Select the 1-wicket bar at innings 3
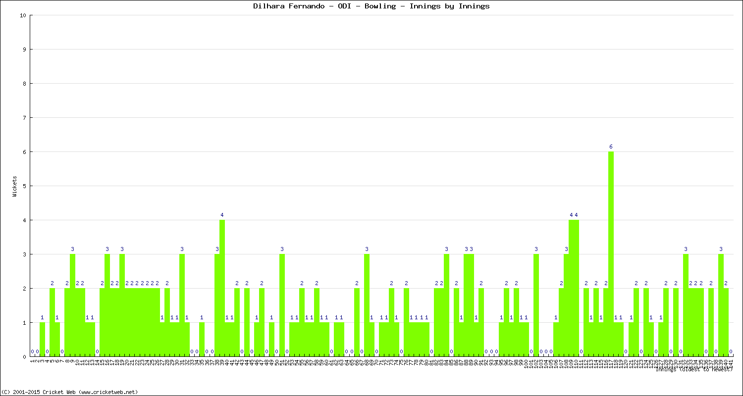Viewport: 743px width, 396px height. click(42, 339)
